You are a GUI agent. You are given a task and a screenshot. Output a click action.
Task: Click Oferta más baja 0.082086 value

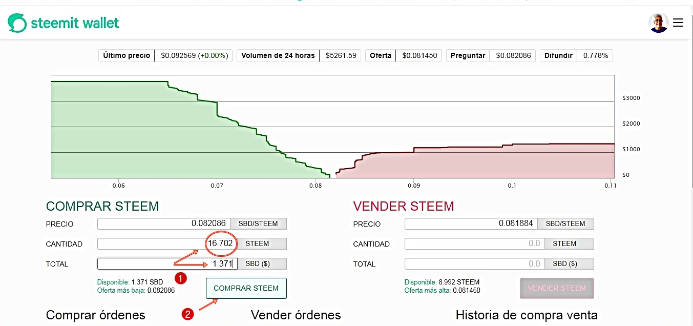click(x=136, y=291)
